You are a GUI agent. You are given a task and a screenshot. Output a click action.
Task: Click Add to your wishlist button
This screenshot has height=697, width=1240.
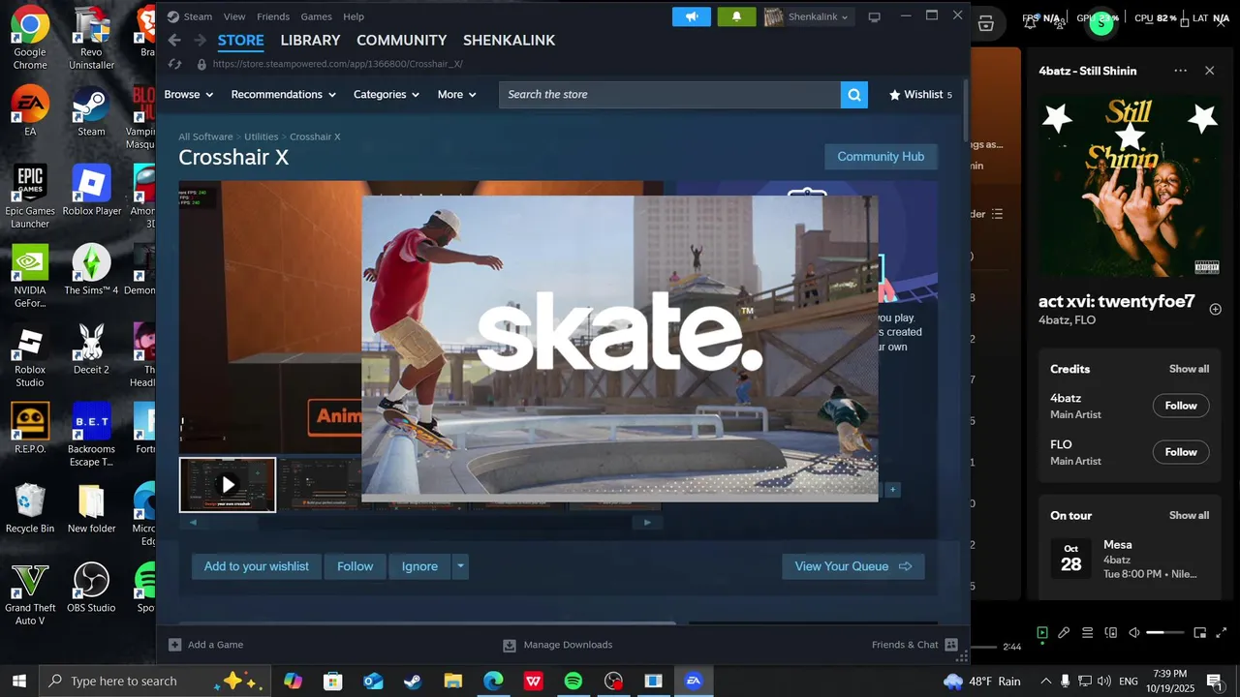[x=257, y=566]
